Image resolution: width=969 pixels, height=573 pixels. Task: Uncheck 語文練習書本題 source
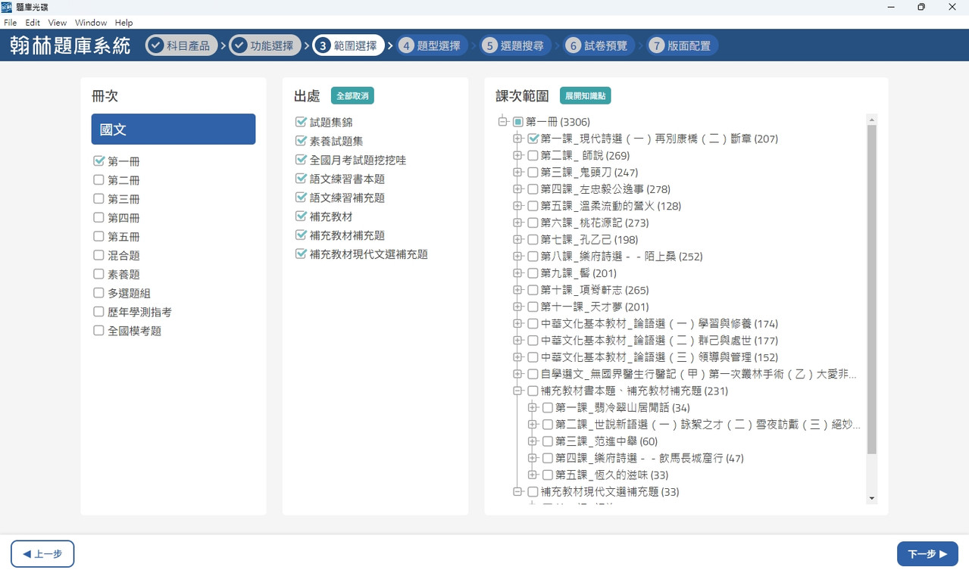[x=301, y=179]
